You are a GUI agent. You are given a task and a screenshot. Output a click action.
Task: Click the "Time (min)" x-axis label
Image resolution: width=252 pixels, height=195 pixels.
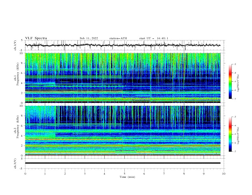pyautogui.click(x=127, y=177)
